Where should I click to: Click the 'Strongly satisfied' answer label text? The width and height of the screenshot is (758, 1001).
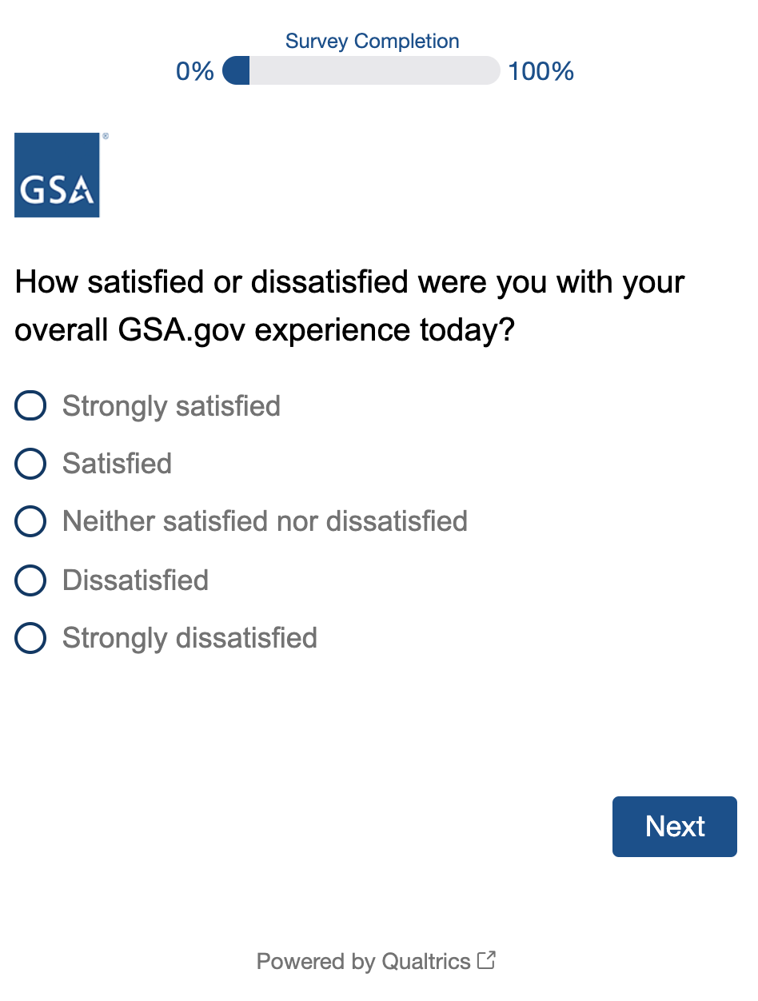click(x=171, y=406)
